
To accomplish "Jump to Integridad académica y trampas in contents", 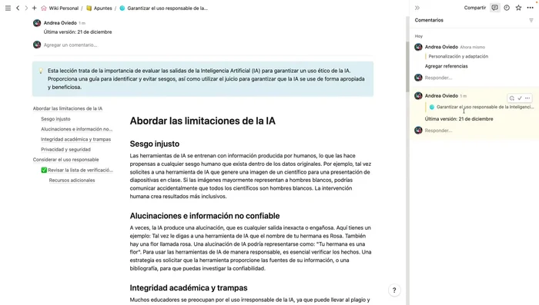I will pyautogui.click(x=76, y=139).
